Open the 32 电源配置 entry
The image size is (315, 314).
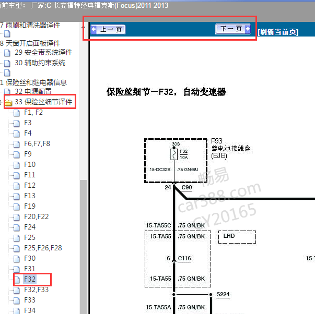click(33, 91)
